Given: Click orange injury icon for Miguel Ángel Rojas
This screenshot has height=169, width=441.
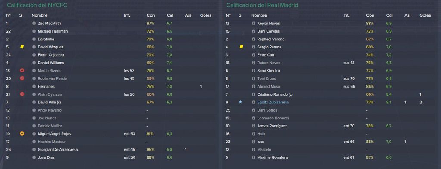Looking at the screenshot, I should click(x=22, y=134).
